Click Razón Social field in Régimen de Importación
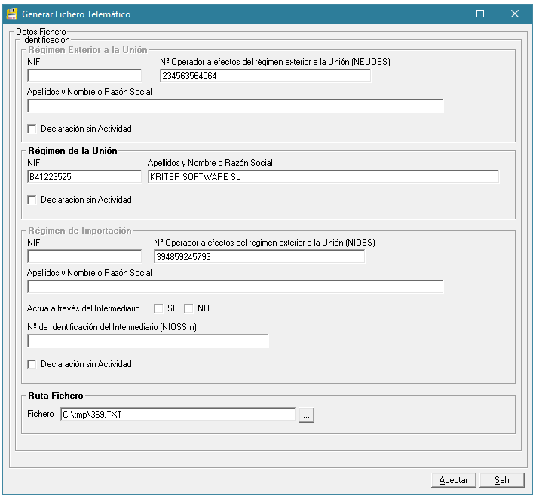 pos(235,286)
